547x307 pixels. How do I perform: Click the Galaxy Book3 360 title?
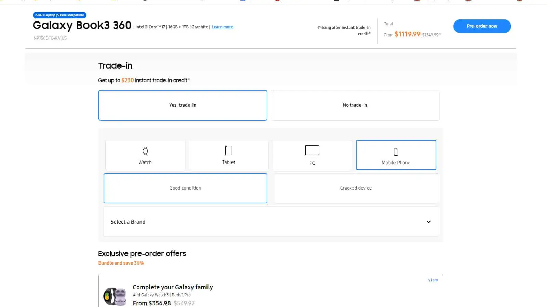pos(82,25)
